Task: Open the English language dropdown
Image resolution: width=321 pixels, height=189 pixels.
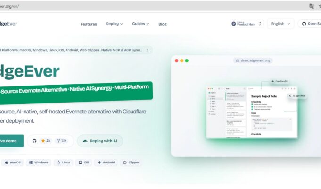Action: pyautogui.click(x=280, y=24)
